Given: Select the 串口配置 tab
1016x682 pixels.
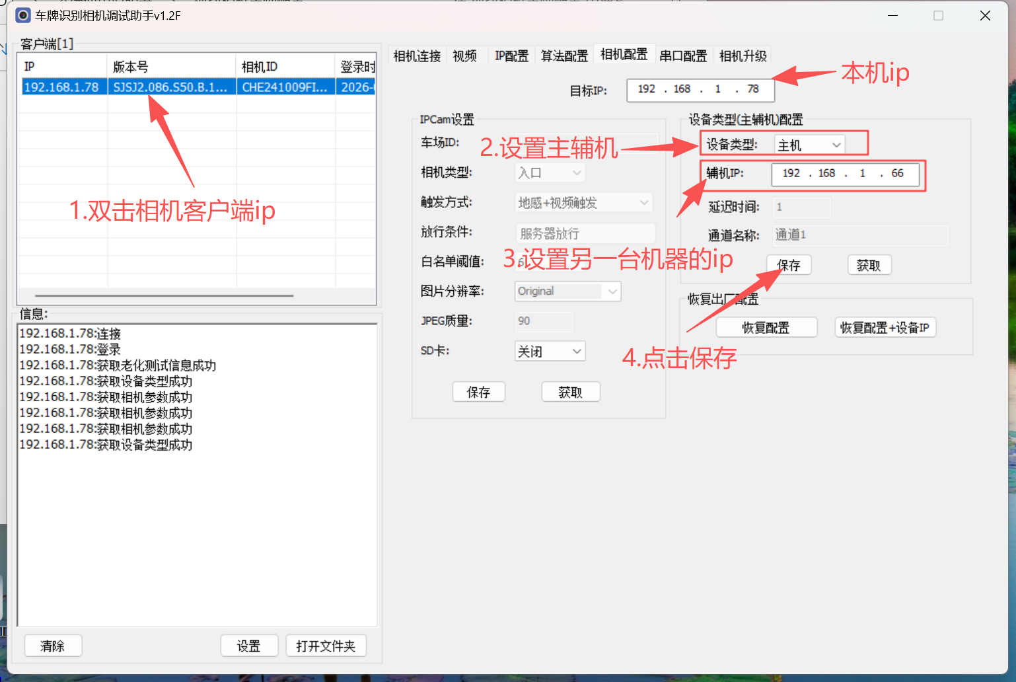Looking at the screenshot, I should click(683, 56).
